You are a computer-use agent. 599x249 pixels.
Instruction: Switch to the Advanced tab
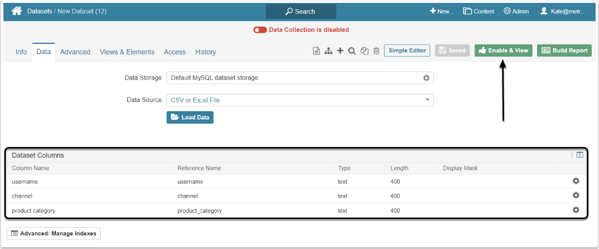[75, 52]
